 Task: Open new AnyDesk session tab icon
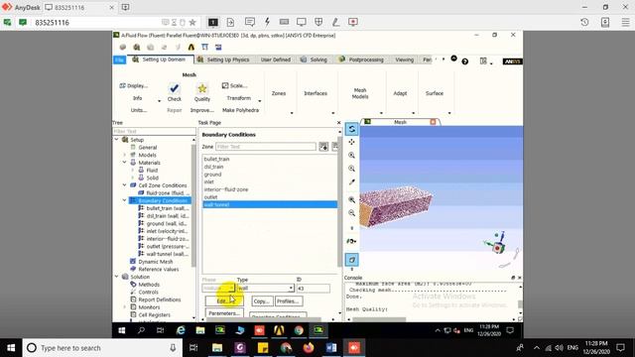[126, 7]
